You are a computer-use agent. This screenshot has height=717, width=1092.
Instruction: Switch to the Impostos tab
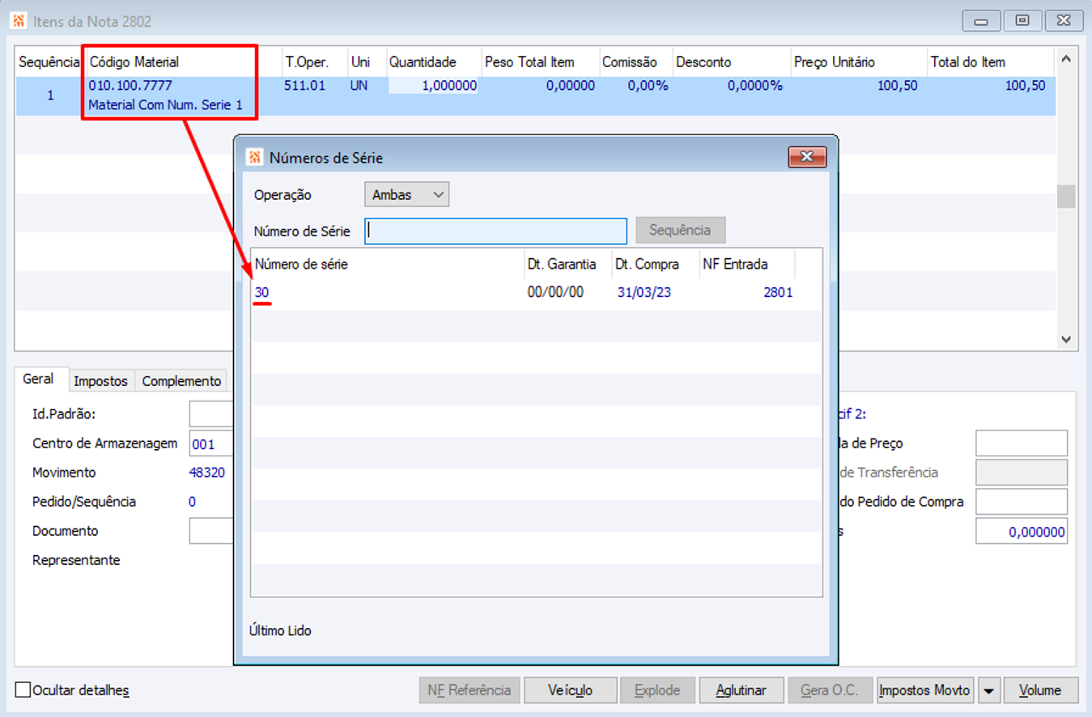pyautogui.click(x=101, y=381)
